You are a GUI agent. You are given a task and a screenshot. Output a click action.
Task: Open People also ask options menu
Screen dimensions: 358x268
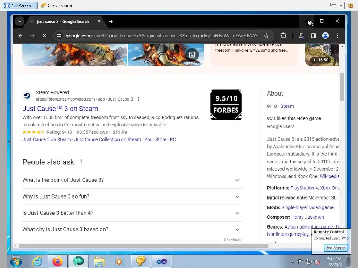pyautogui.click(x=81, y=162)
